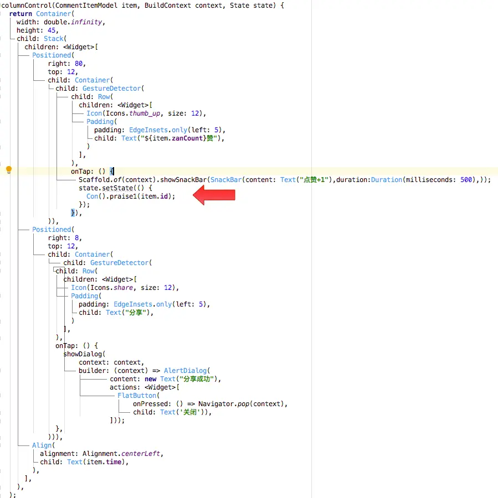Viewport: 498px width, 498px height.
Task: Click the first Positioned widget name
Action: coord(52,55)
